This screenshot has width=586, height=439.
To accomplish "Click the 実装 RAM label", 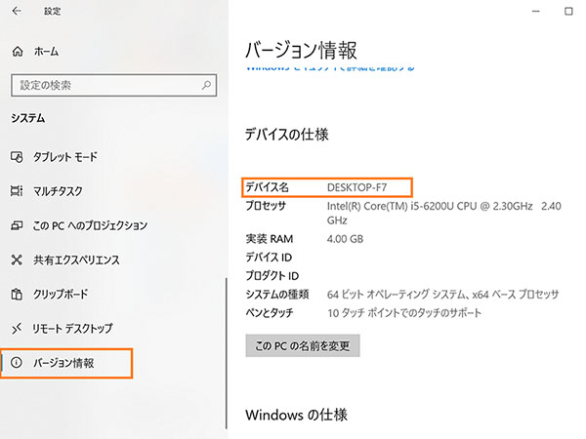I will (x=270, y=239).
